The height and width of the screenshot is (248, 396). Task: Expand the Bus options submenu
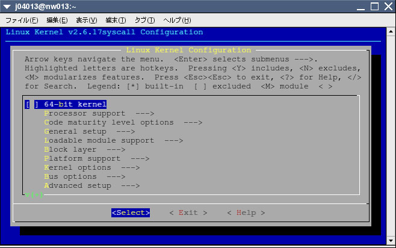click(85, 177)
